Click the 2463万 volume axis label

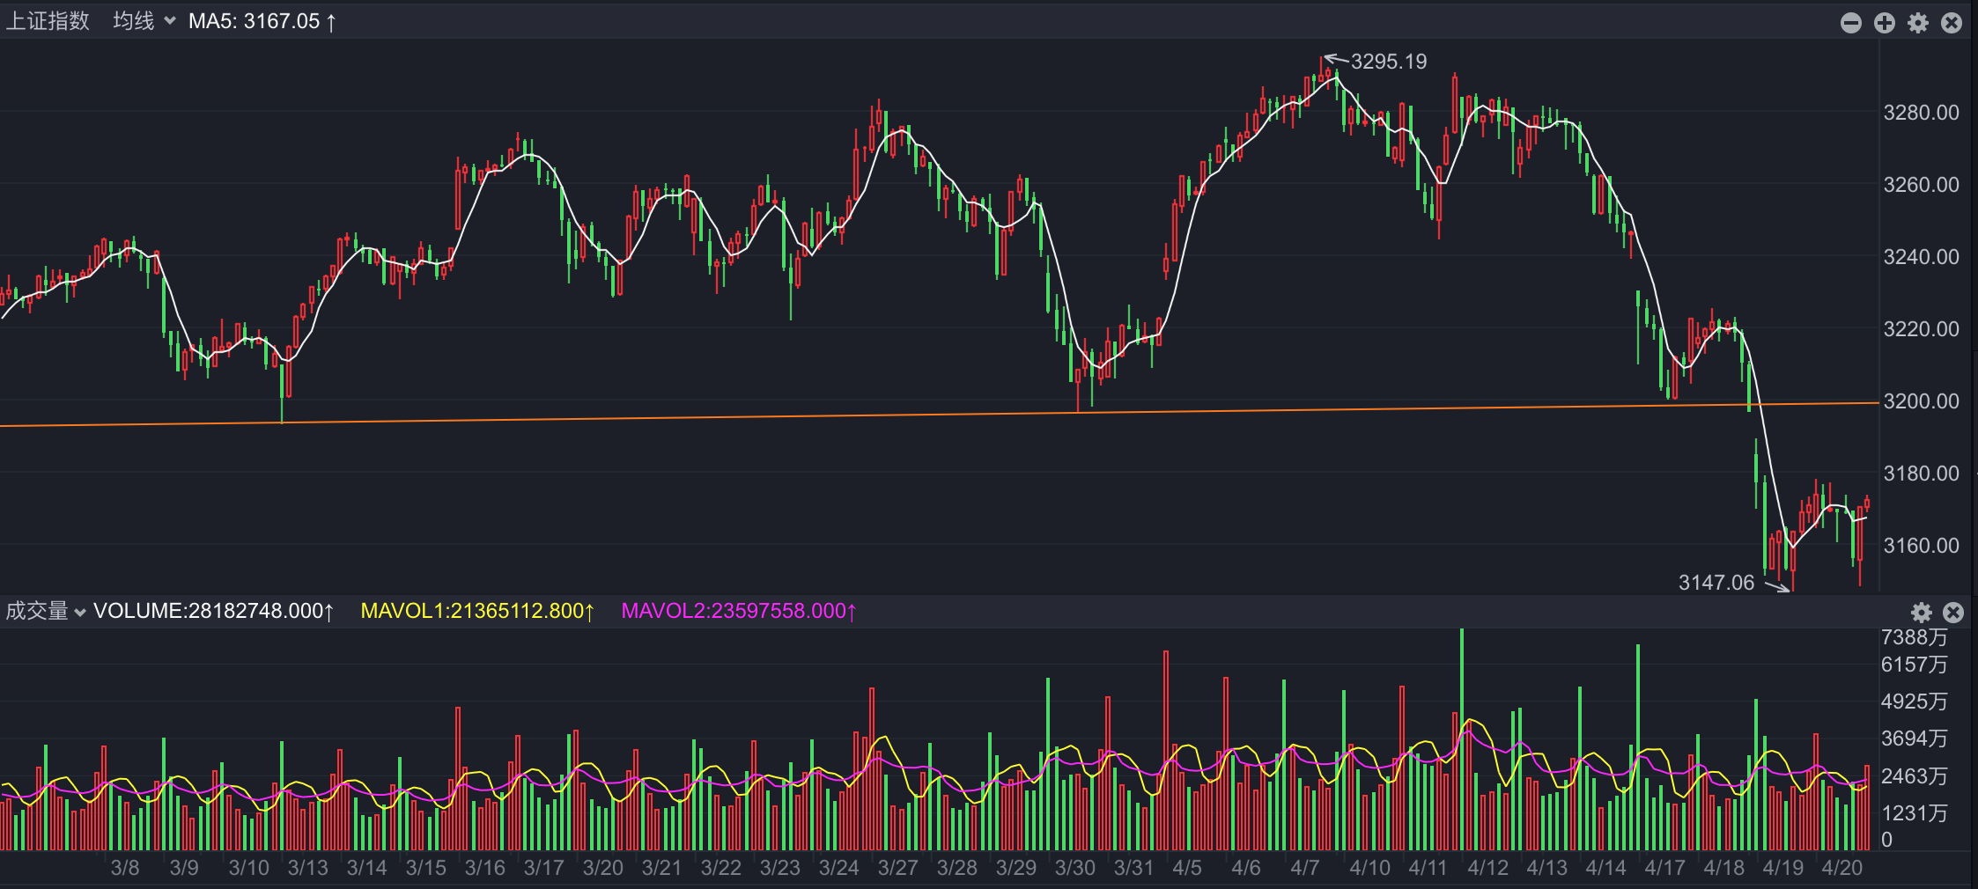click(1914, 776)
